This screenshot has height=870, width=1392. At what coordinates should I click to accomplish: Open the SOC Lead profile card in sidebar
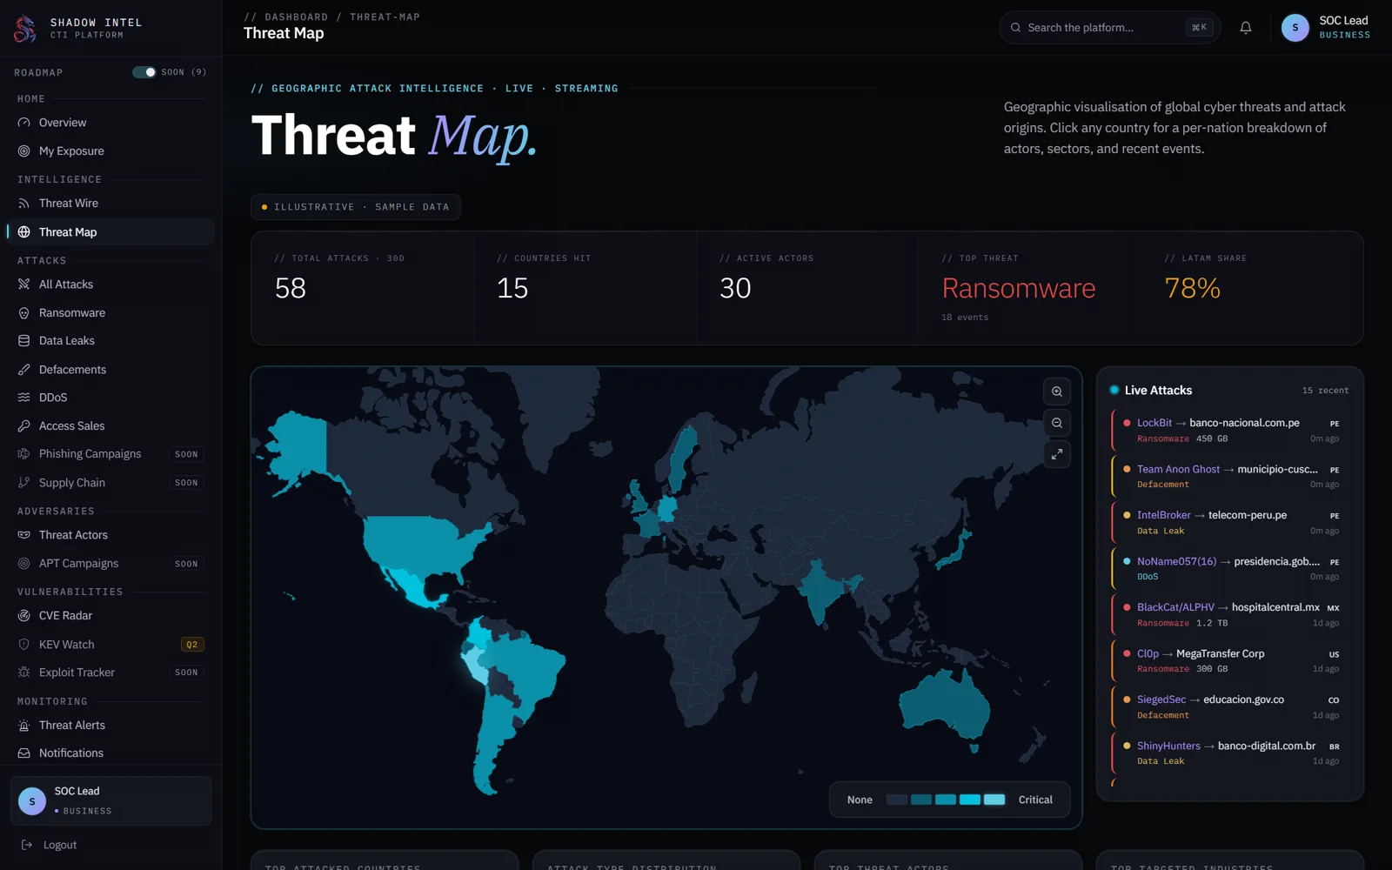point(110,800)
